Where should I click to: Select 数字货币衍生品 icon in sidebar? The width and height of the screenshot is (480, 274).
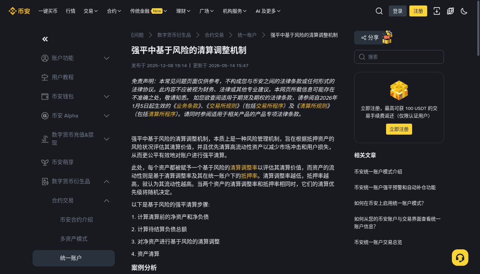45,182
